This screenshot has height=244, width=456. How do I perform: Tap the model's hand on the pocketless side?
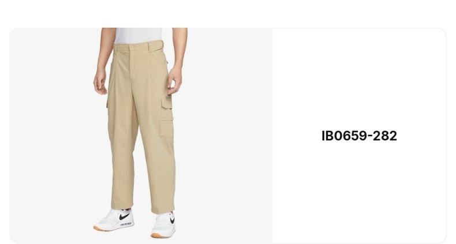(100, 82)
